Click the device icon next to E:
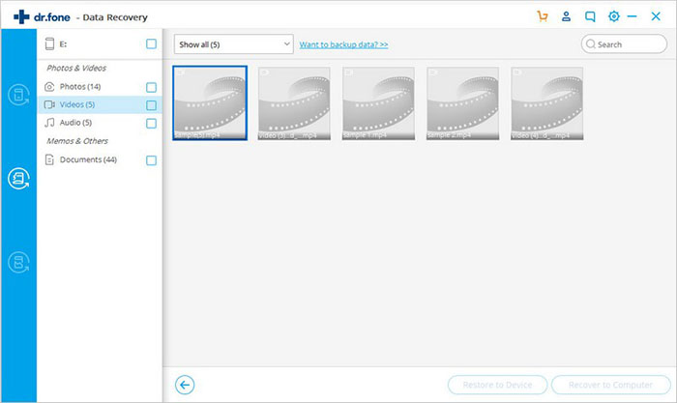 coord(49,44)
